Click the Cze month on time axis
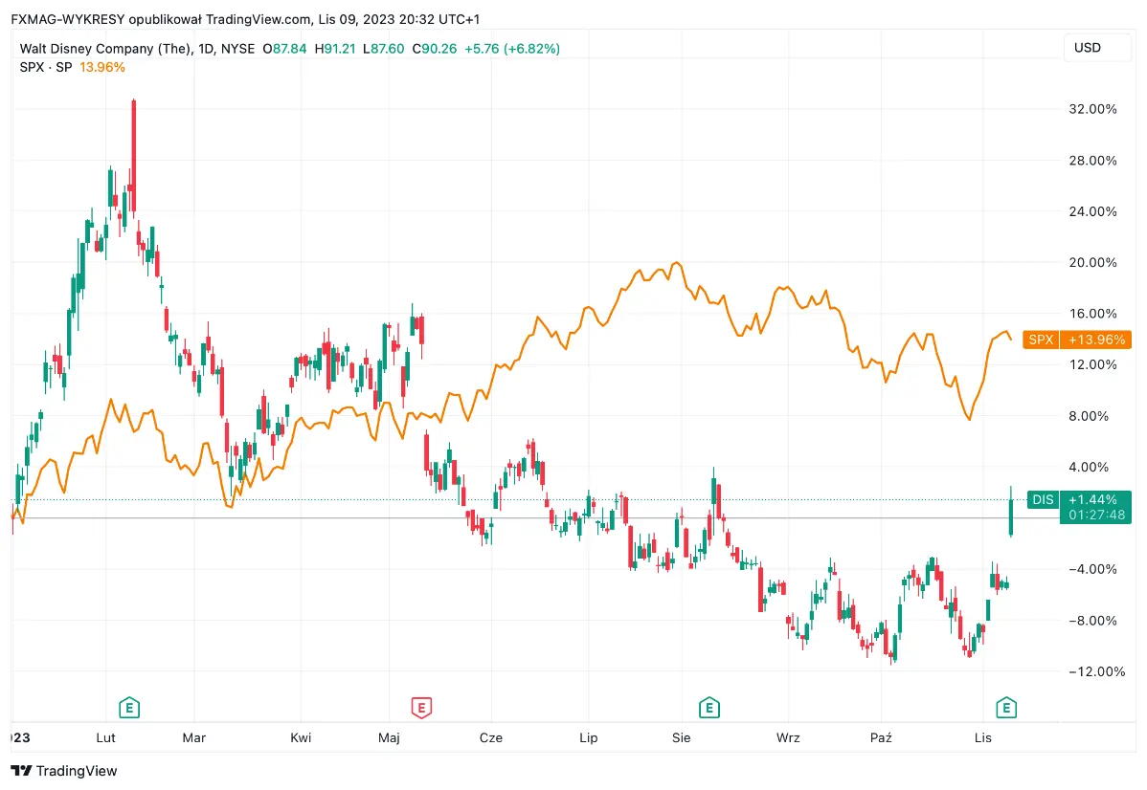 point(491,737)
